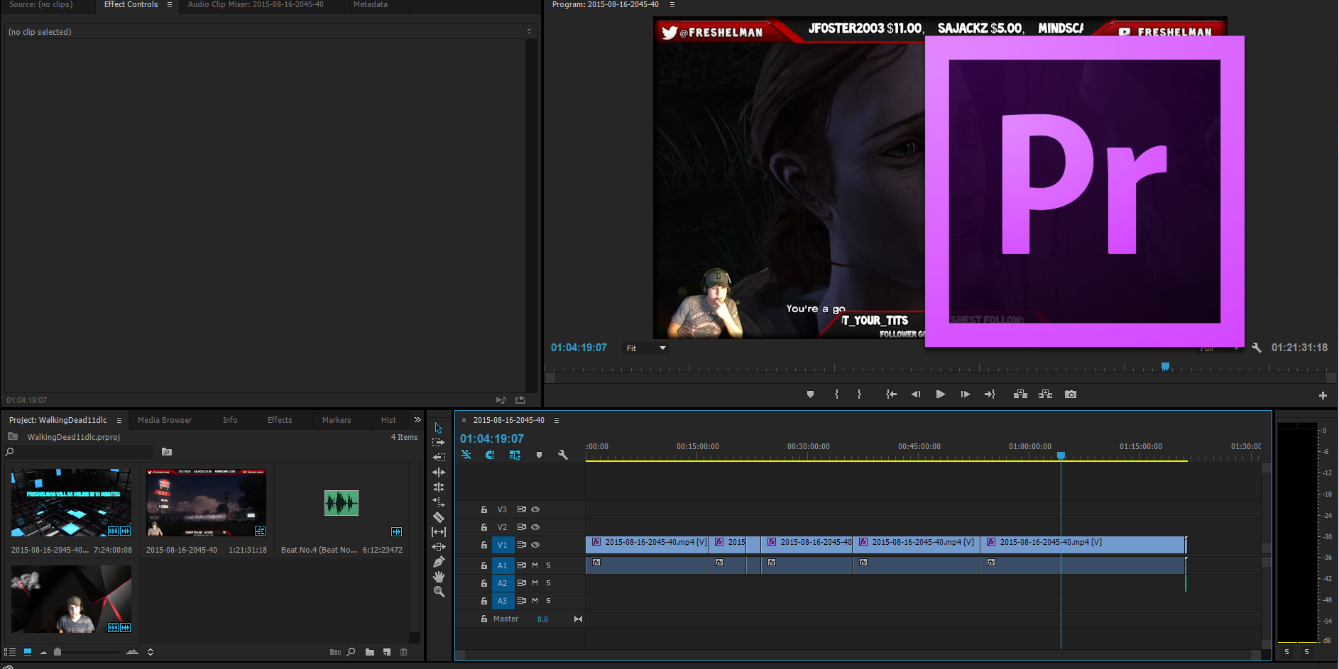Open the Button Editor plus icon
Screen dimensions: 1339x669
[x=1323, y=395]
